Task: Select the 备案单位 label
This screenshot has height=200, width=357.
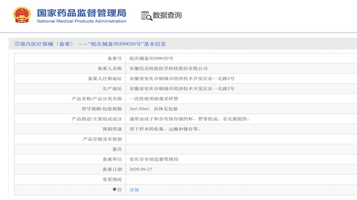Action: click(112, 159)
